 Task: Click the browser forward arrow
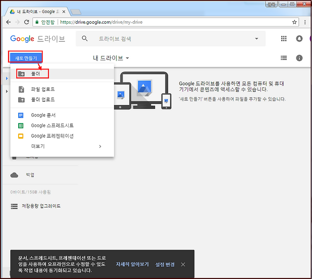(17, 22)
